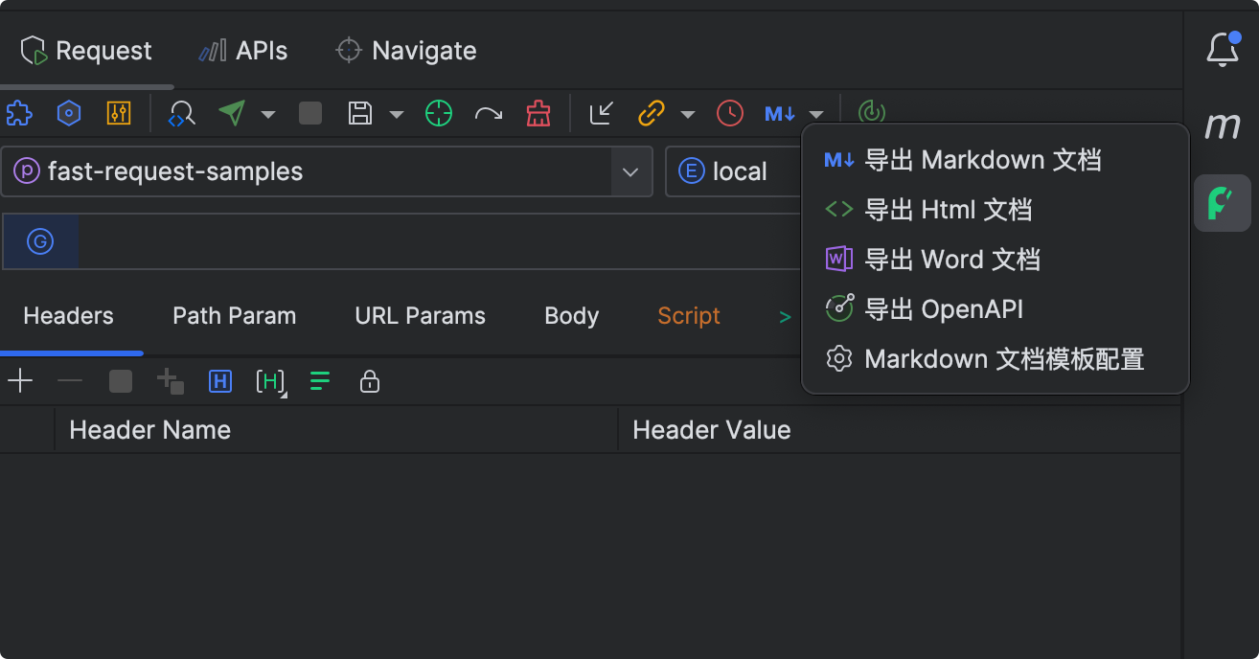Add a new header row with plus
Viewport: 1259px width, 659px height.
(20, 382)
